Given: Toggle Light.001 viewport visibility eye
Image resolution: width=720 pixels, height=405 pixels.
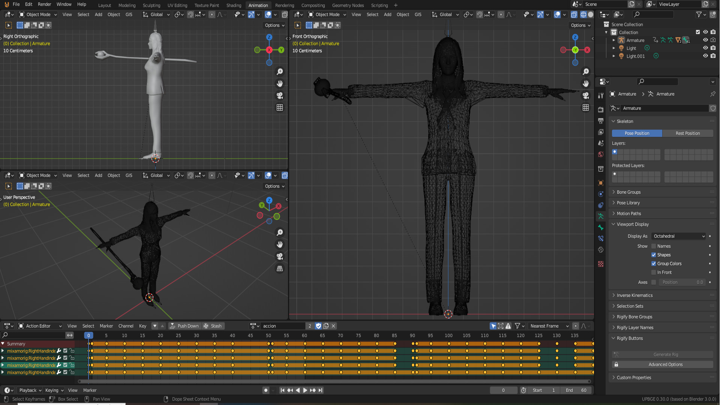Looking at the screenshot, I should [705, 56].
